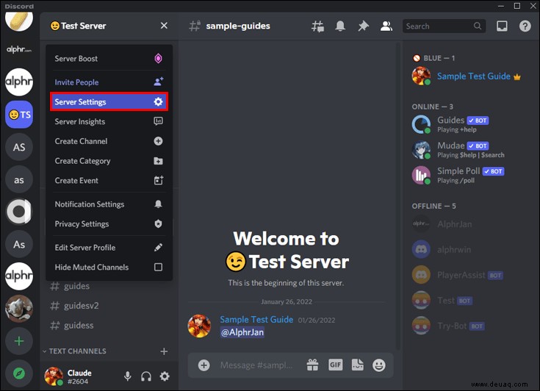The image size is (540, 391).
Task: Choose Create Channel from the menu
Action: [109, 141]
